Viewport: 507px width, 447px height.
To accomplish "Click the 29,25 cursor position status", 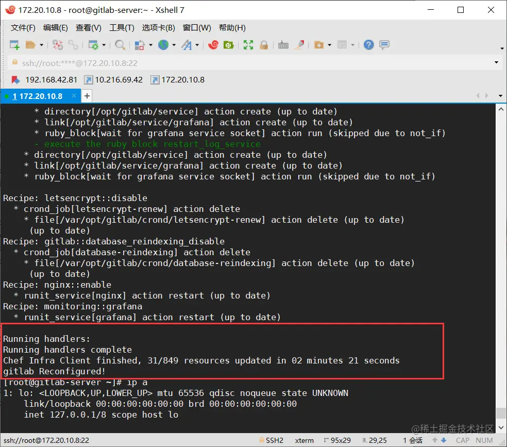I will click(375, 440).
